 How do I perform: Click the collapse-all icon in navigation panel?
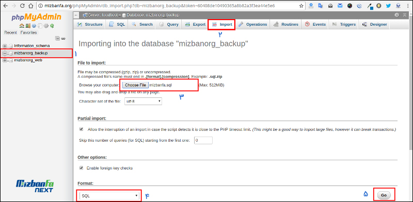click(x=57, y=39)
